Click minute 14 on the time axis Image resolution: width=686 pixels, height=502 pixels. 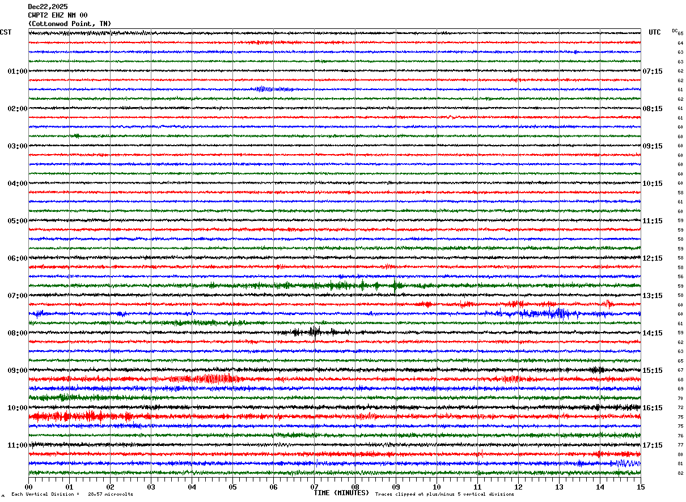[x=600, y=487]
